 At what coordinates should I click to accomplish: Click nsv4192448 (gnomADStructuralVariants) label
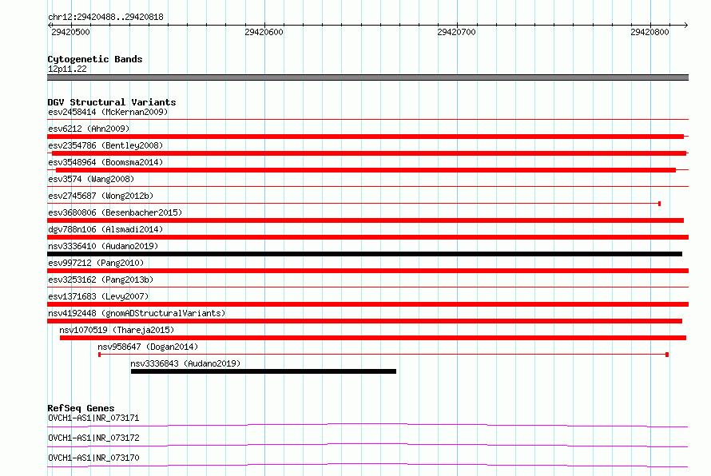(137, 313)
